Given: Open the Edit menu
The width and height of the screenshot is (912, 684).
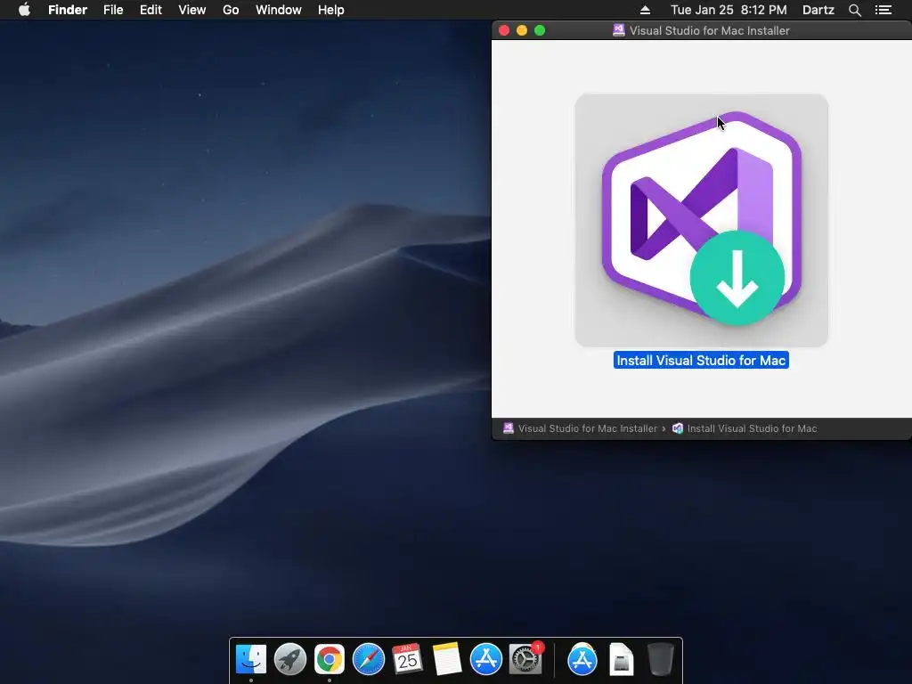Looking at the screenshot, I should click(x=151, y=10).
